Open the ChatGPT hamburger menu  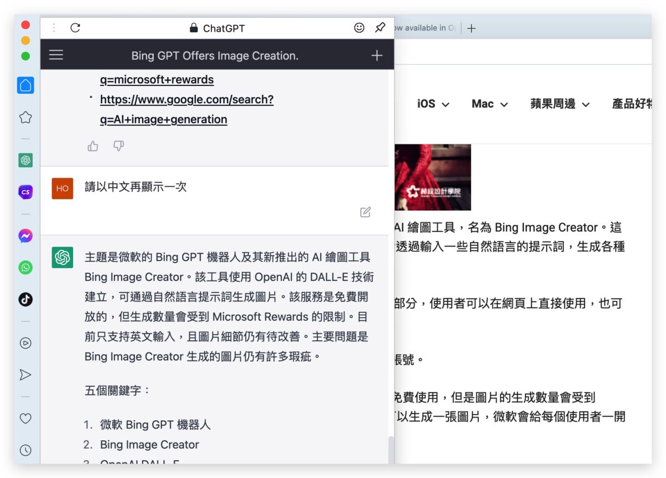point(56,55)
